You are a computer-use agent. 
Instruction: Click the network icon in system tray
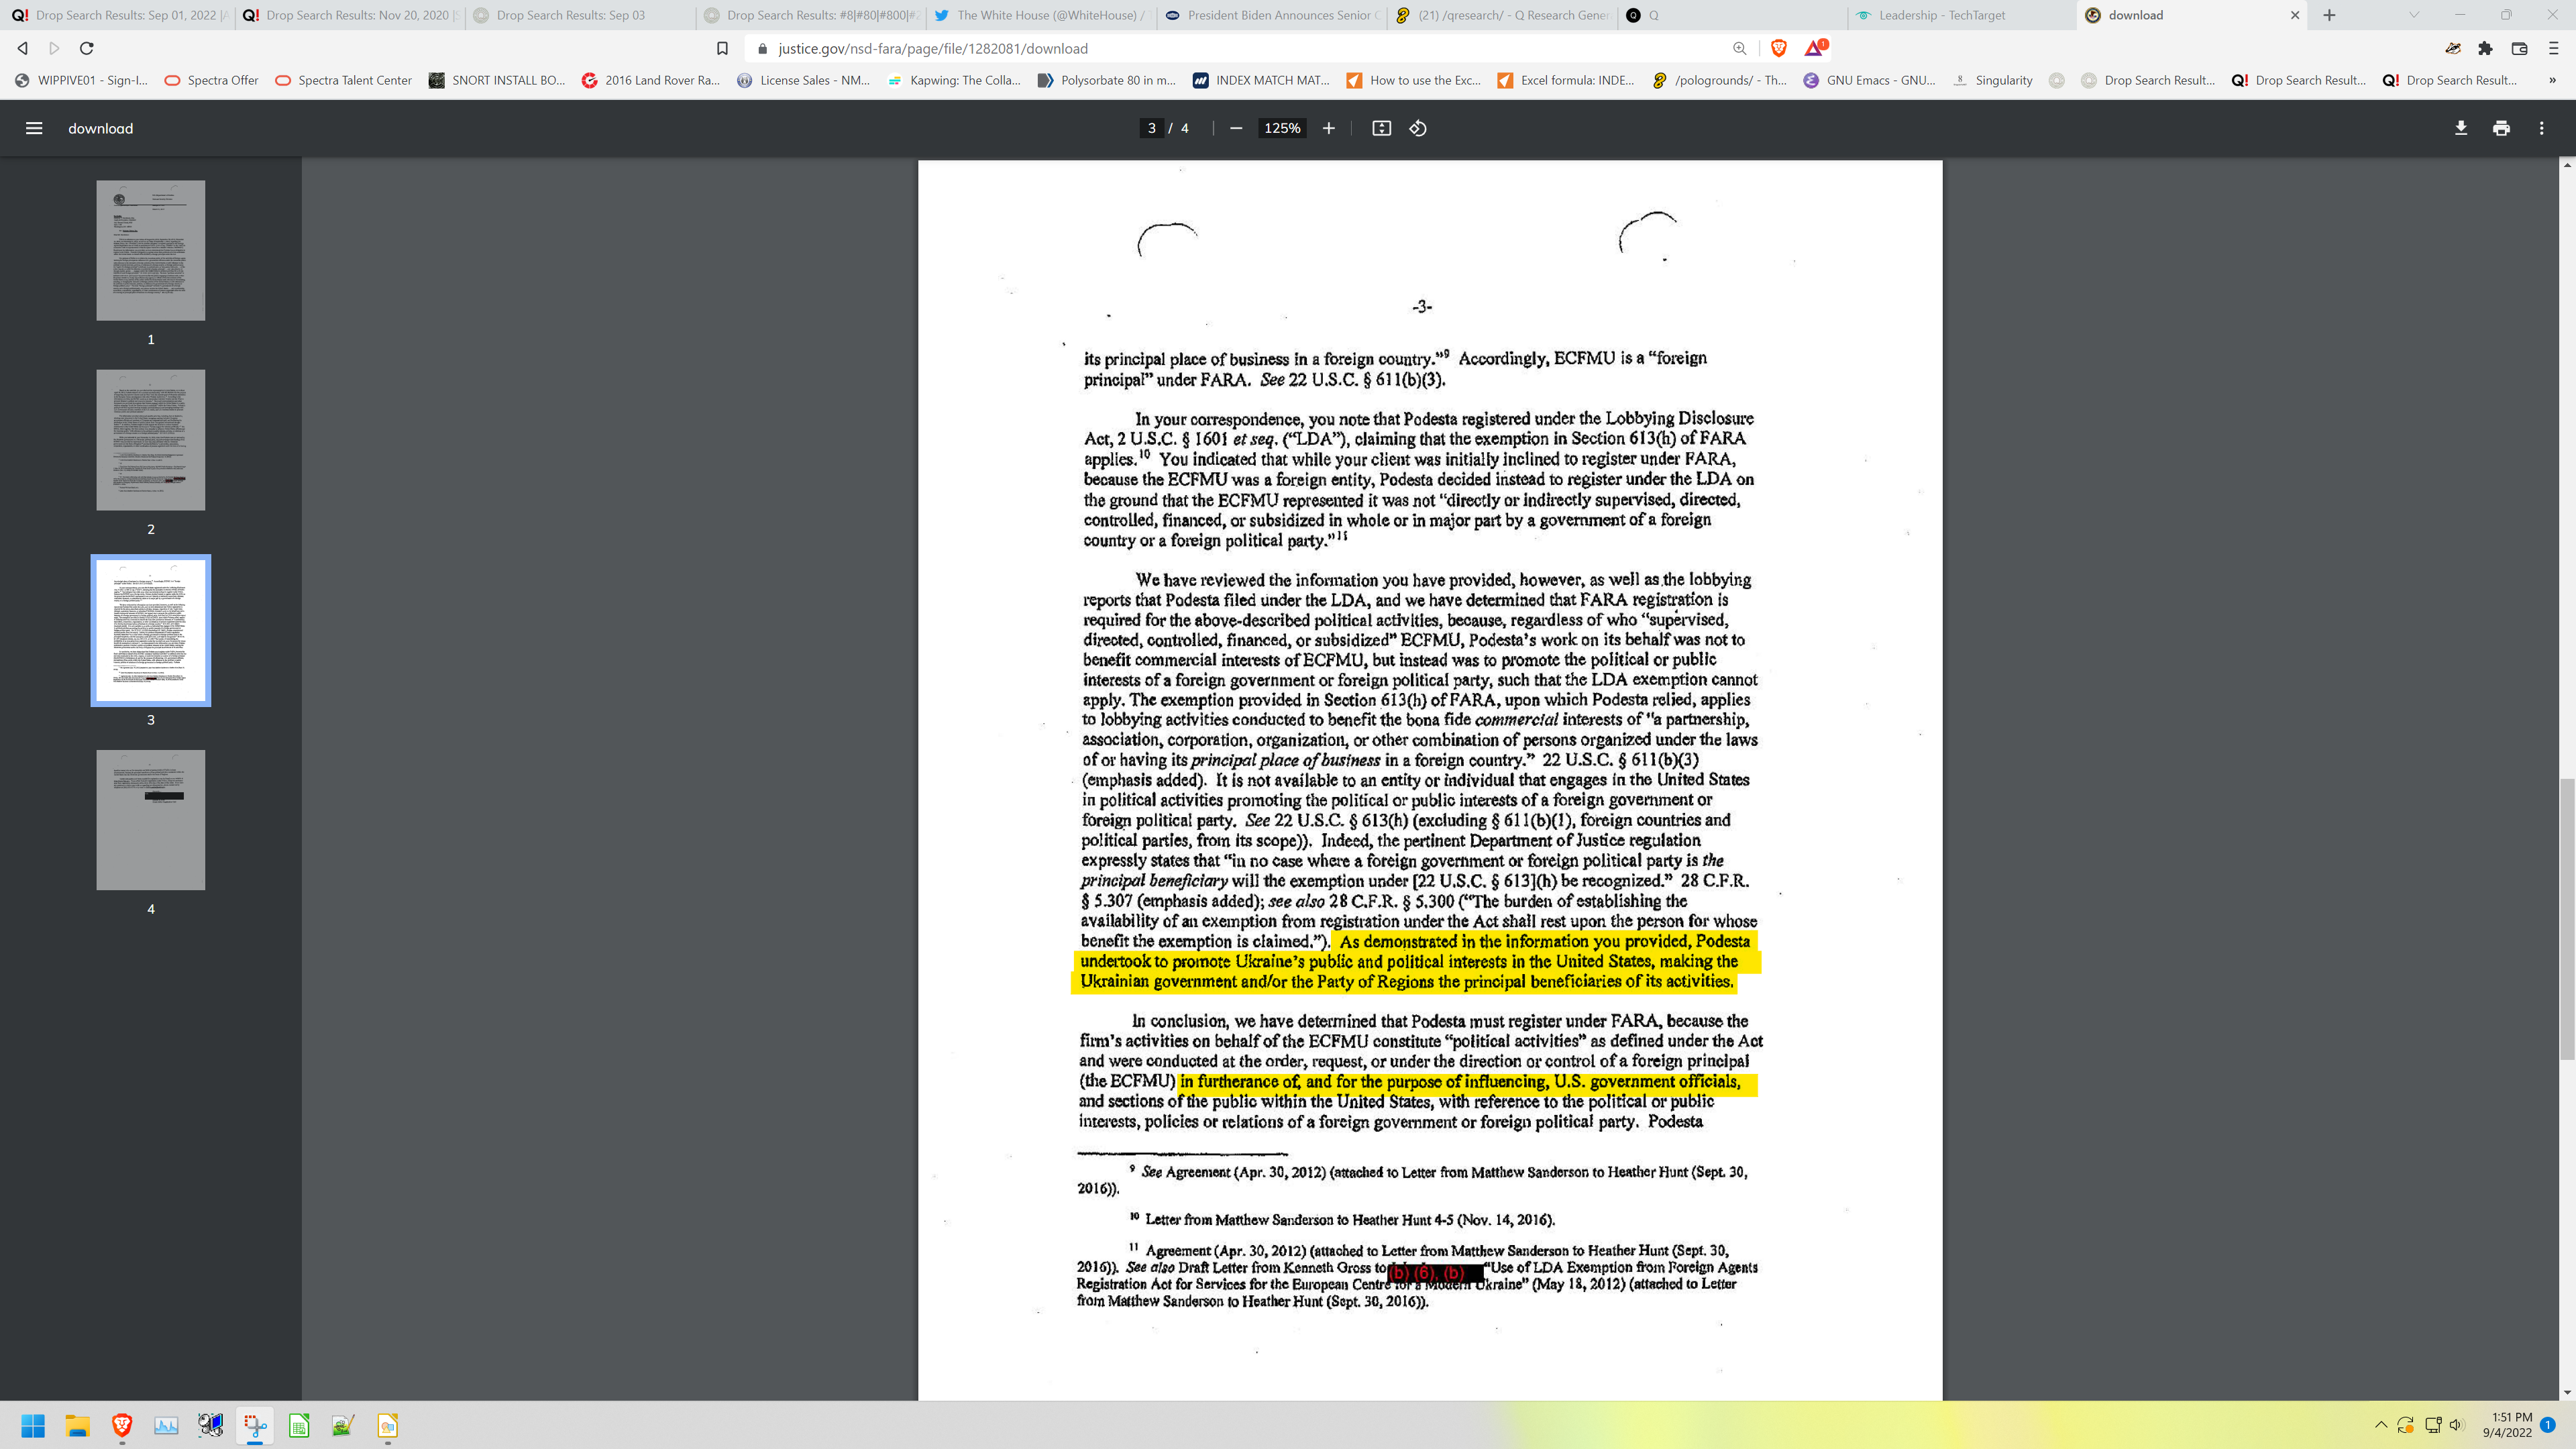coord(2433,1425)
